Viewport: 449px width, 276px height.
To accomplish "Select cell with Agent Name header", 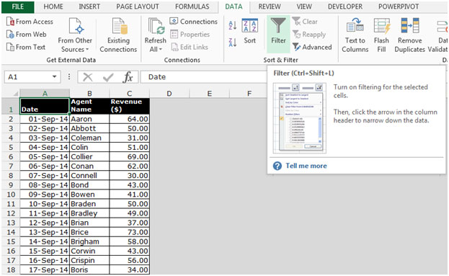I will pyautogui.click(x=89, y=106).
